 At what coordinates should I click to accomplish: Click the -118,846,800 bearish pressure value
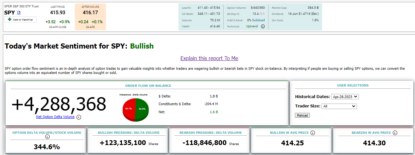tap(204, 143)
